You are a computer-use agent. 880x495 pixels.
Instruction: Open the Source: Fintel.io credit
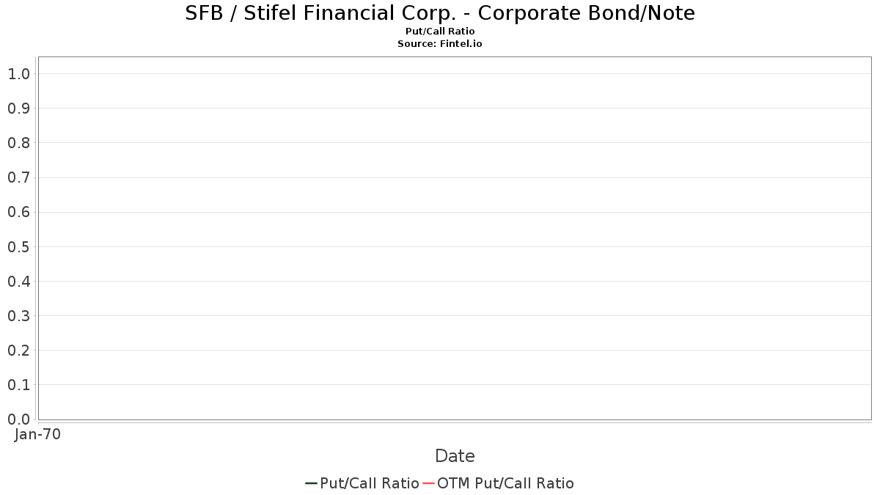point(440,44)
